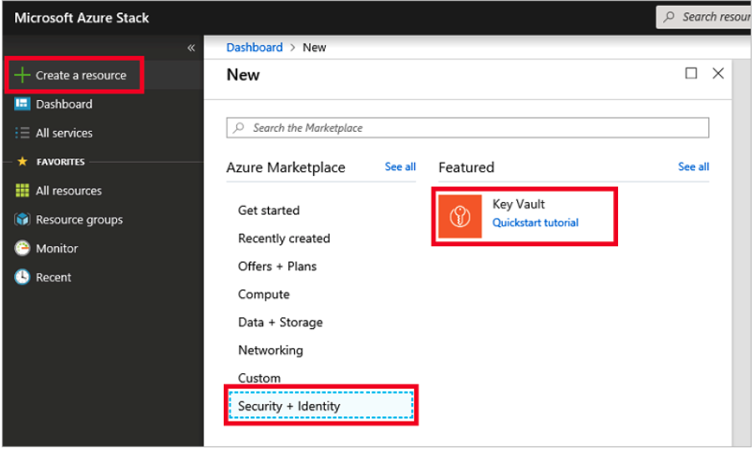
Task: Open Key Vault Quickstart tutorial link
Action: click(535, 223)
